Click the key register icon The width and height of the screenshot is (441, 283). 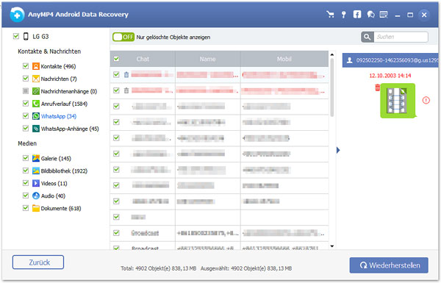(343, 15)
